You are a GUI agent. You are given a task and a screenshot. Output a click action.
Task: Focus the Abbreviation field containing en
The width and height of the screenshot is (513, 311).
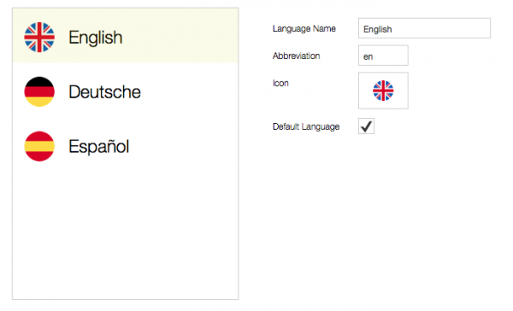tap(383, 56)
